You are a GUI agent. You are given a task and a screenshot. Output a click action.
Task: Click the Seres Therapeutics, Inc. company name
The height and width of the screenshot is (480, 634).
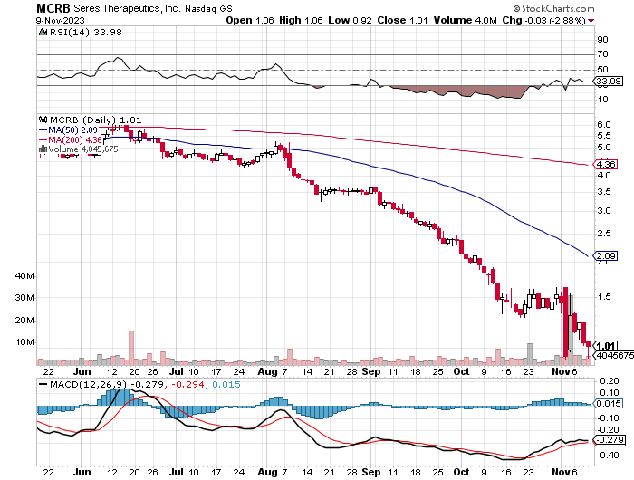point(128,8)
